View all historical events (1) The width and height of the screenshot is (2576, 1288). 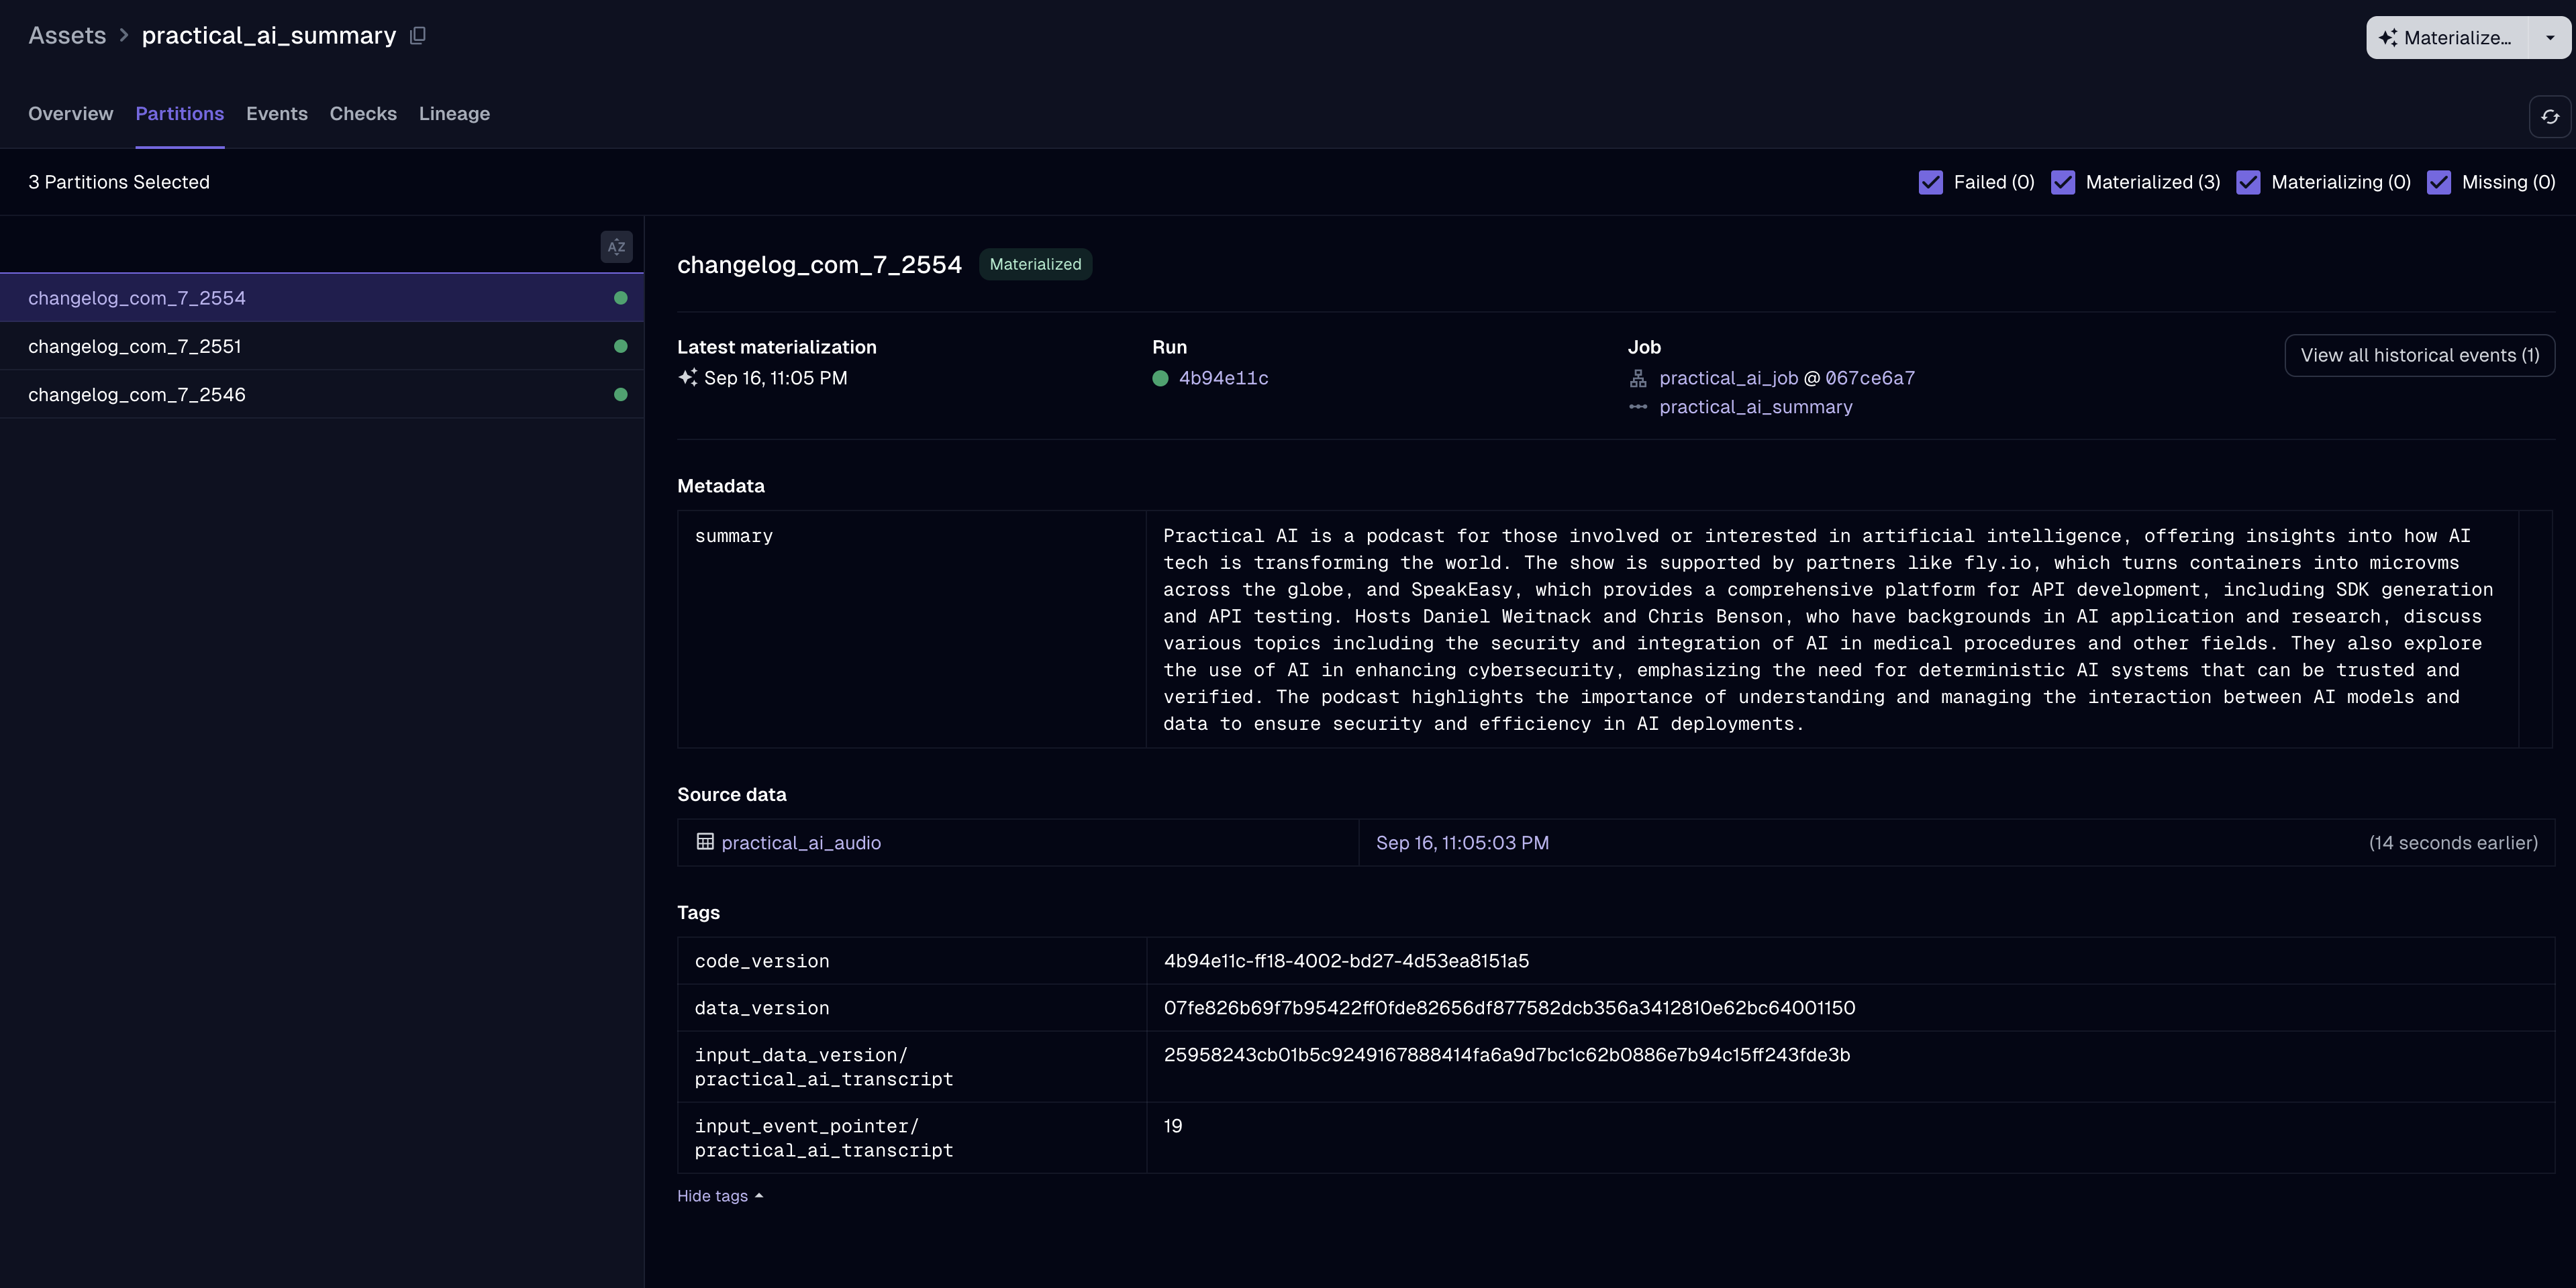tap(2419, 356)
